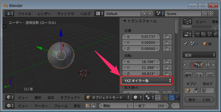Toggle lock on rotation Z
This screenshot has width=221, height=112.
[x=167, y=73]
